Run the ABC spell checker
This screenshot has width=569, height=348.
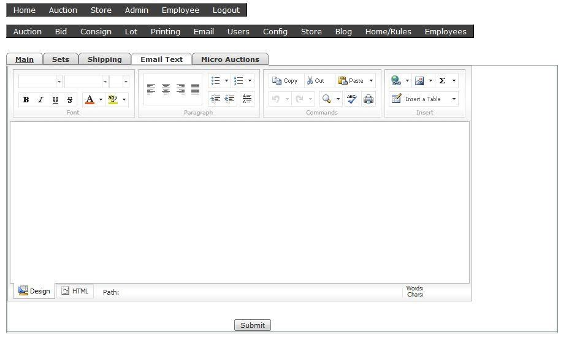(x=351, y=99)
